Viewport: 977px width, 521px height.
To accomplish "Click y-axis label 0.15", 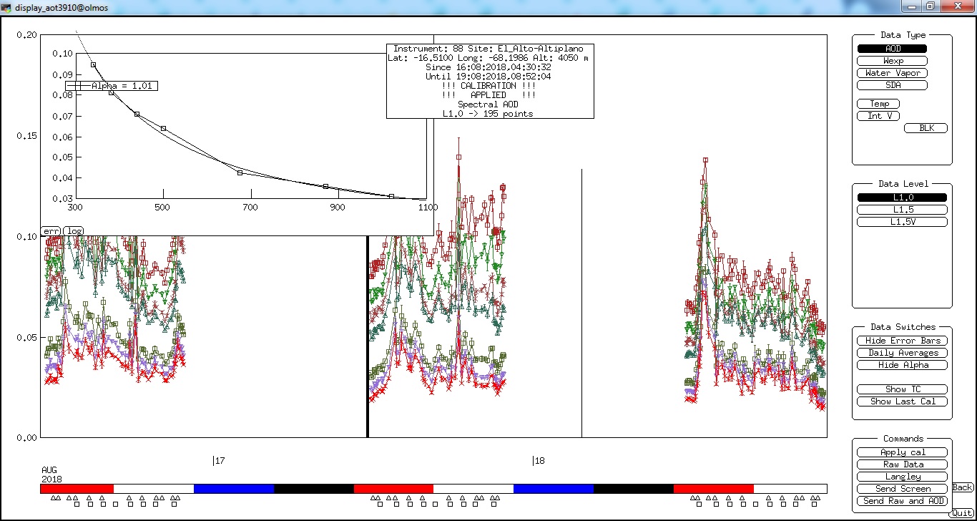I will click(x=26, y=136).
